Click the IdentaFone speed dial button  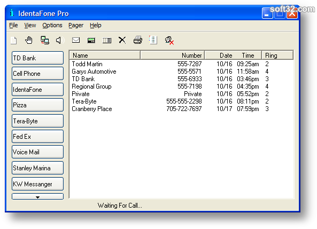37,90
